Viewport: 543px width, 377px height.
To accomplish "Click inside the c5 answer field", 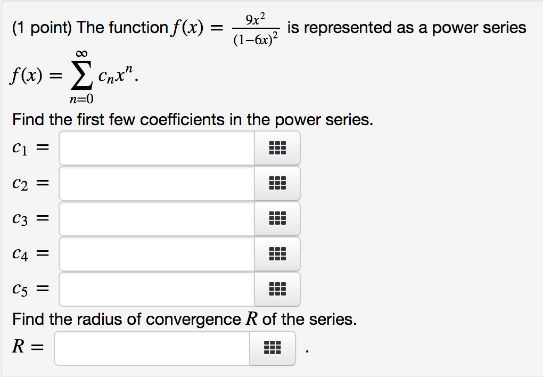I will 157,289.
